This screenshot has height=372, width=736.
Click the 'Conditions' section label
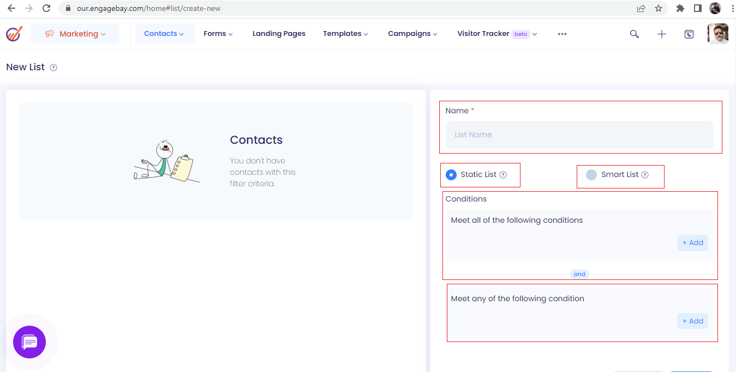[466, 199]
